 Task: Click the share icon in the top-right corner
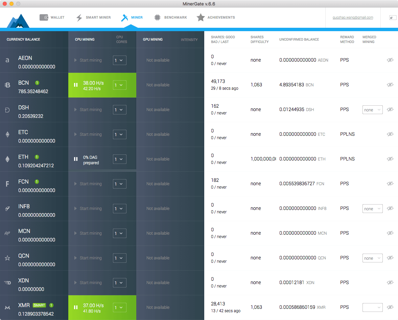click(x=392, y=17)
